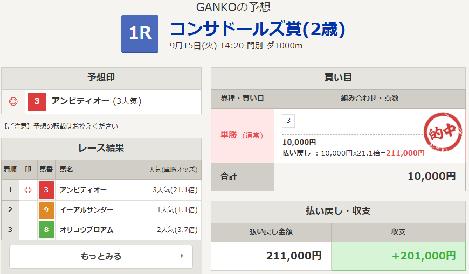Click payout amount 211,000円 in red
Screen dimensions: 469x274
[405, 153]
